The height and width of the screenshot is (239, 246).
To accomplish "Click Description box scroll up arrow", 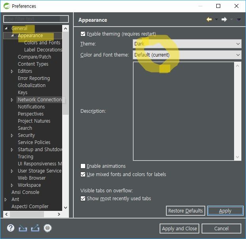I will point(238,66).
